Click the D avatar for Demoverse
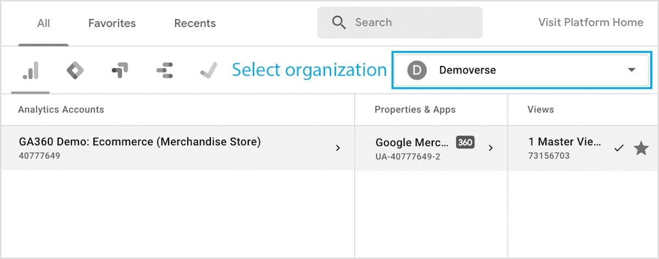Image resolution: width=659 pixels, height=259 pixels. pos(417,70)
